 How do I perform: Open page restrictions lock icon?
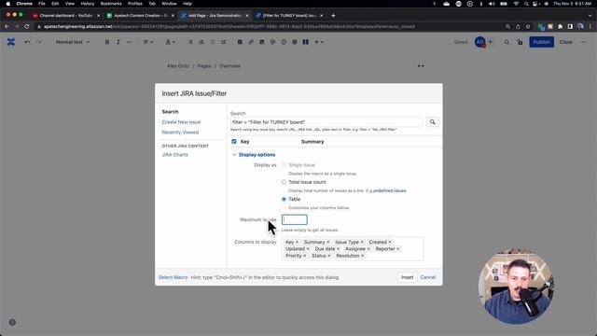[520, 42]
